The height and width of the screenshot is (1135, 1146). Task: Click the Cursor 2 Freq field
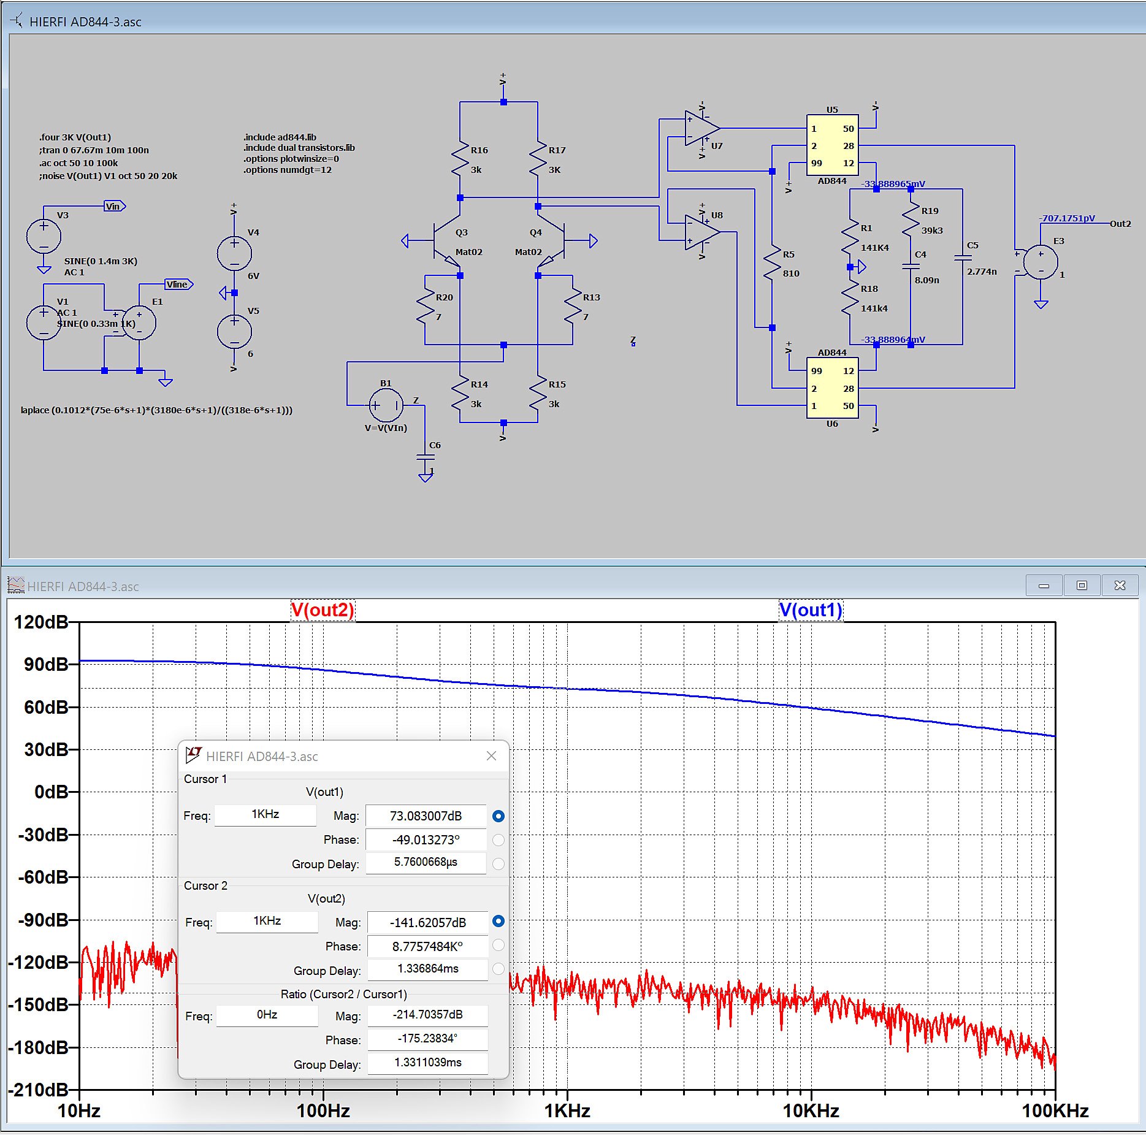(267, 921)
